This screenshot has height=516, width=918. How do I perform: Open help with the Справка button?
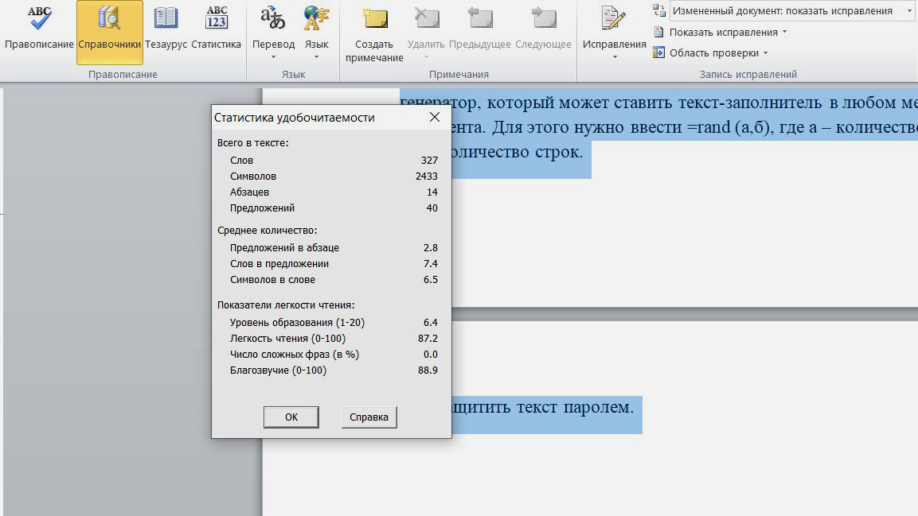pyautogui.click(x=369, y=417)
